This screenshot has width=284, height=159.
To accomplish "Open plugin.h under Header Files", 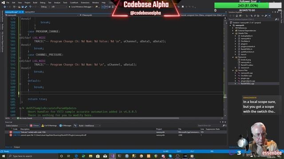I will point(244,44).
